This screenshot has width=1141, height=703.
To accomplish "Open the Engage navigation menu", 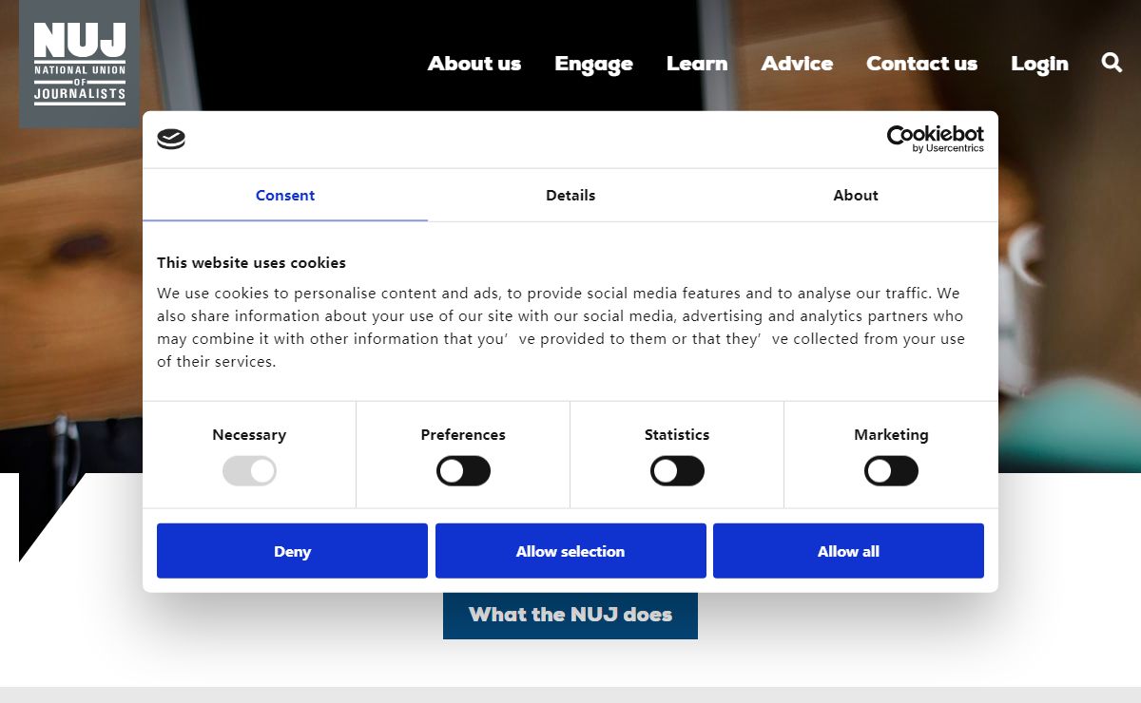I will click(x=593, y=64).
